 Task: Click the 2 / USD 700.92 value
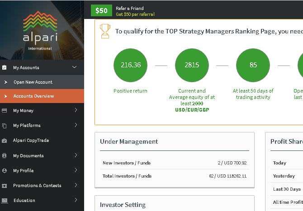click(x=232, y=163)
